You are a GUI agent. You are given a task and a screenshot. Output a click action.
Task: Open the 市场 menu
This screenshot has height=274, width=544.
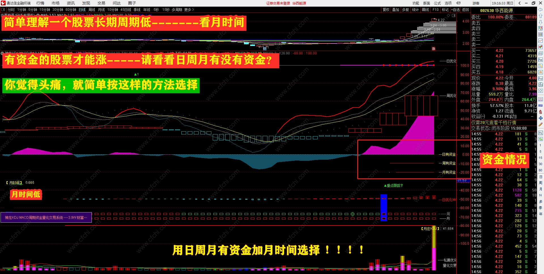(x=56, y=3)
